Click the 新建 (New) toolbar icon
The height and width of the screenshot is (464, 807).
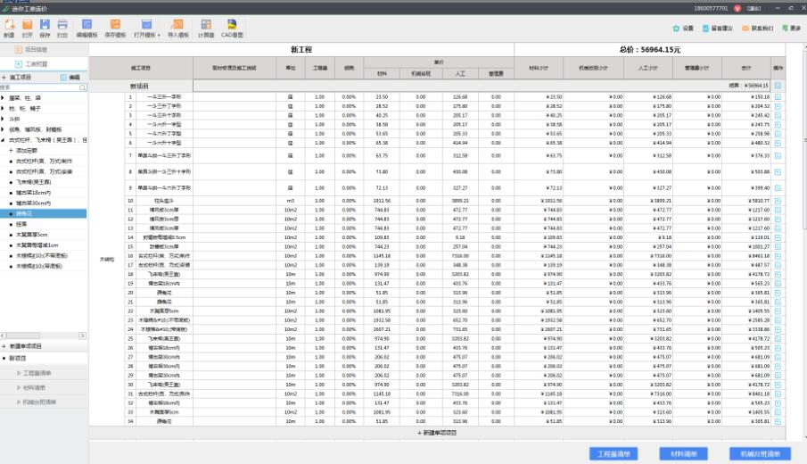[x=8, y=26]
